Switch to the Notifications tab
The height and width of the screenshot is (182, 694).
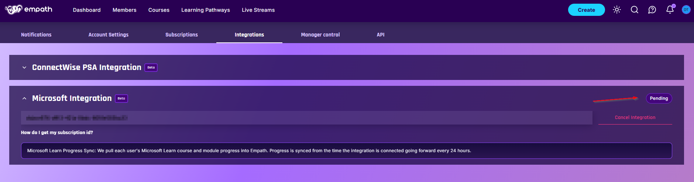tap(36, 35)
